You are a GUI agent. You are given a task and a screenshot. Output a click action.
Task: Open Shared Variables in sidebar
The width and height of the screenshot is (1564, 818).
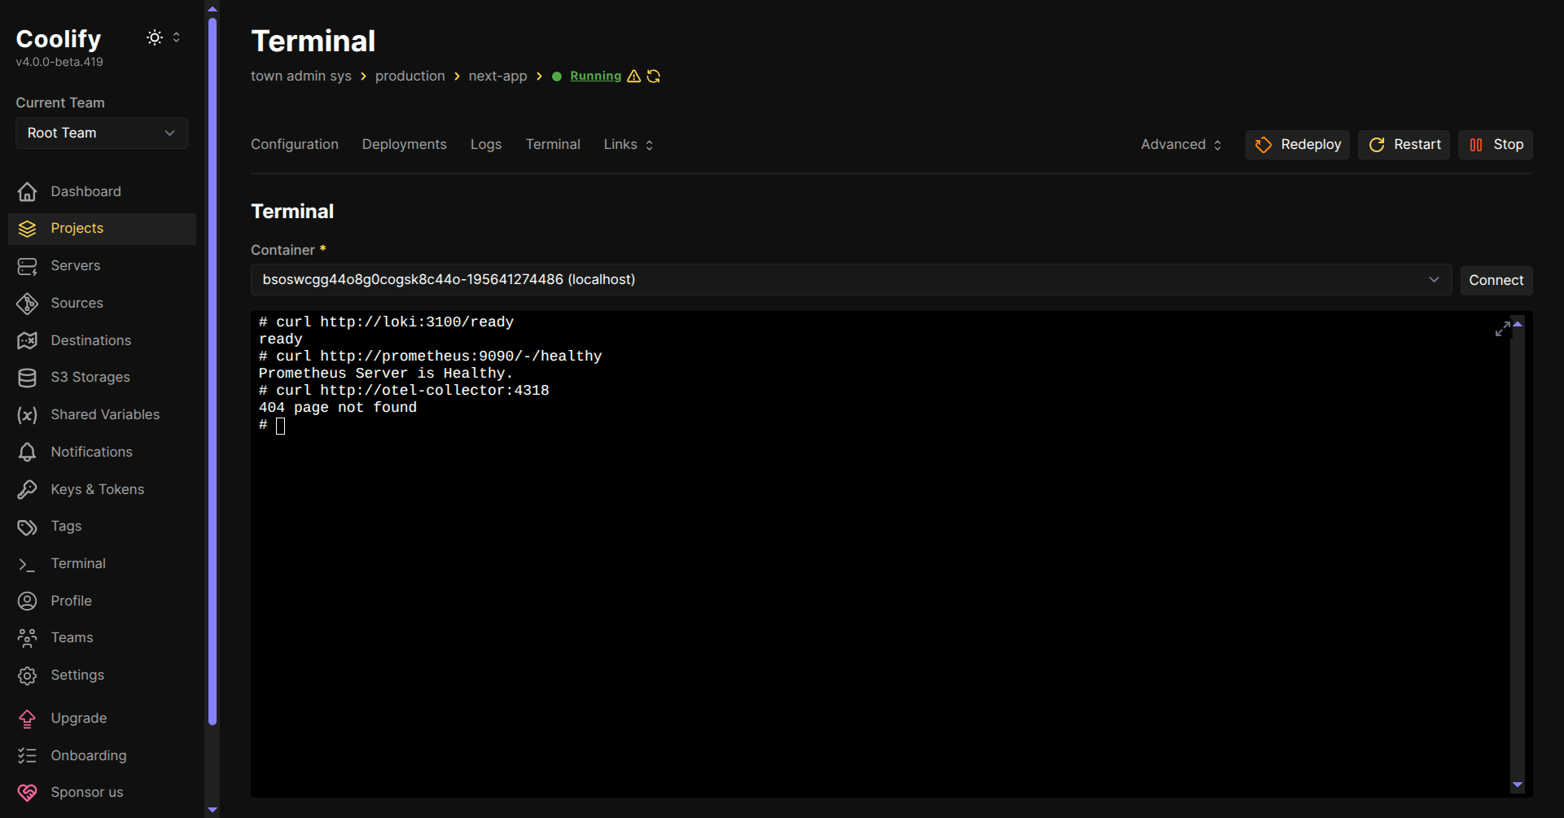(104, 414)
